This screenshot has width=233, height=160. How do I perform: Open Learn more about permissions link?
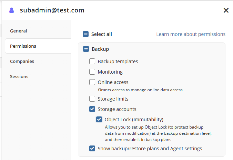pyautogui.click(x=191, y=34)
